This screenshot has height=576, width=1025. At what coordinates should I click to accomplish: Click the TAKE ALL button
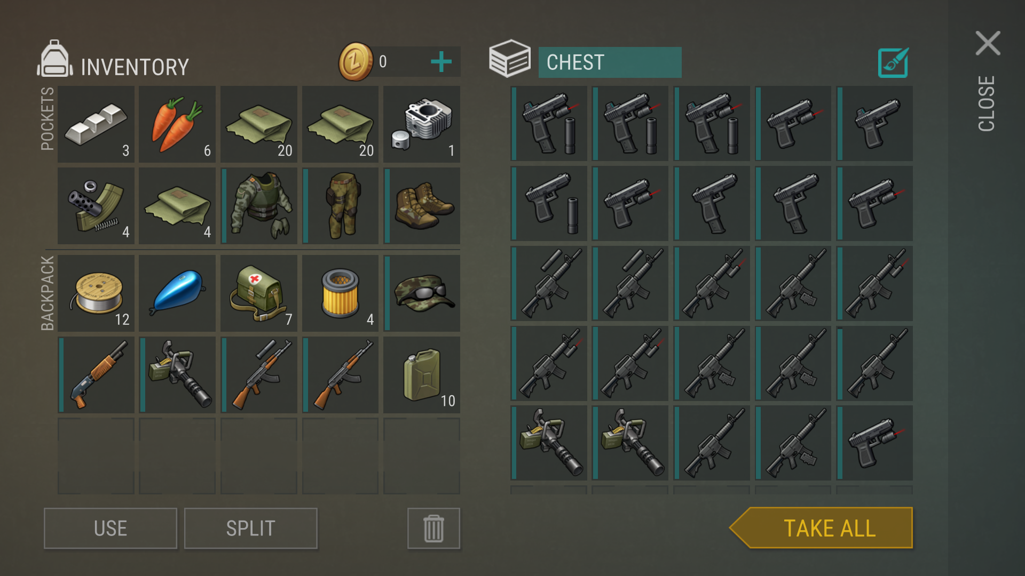(821, 528)
